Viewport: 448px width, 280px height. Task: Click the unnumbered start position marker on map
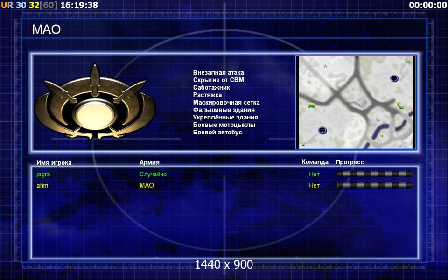(x=394, y=78)
